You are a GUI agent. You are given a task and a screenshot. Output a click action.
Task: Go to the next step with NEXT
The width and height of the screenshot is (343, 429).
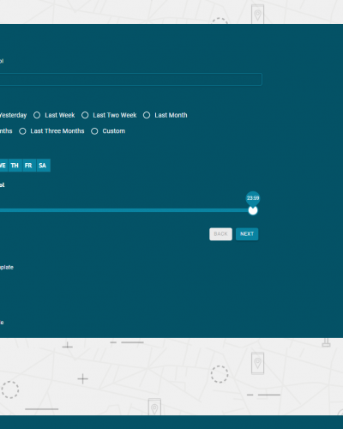247,234
